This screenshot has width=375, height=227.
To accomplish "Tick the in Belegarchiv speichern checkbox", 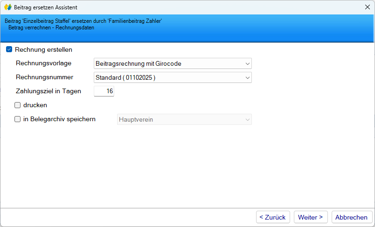I will [x=18, y=119].
